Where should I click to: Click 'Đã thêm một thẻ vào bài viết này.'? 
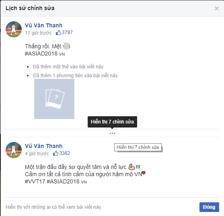(69, 67)
